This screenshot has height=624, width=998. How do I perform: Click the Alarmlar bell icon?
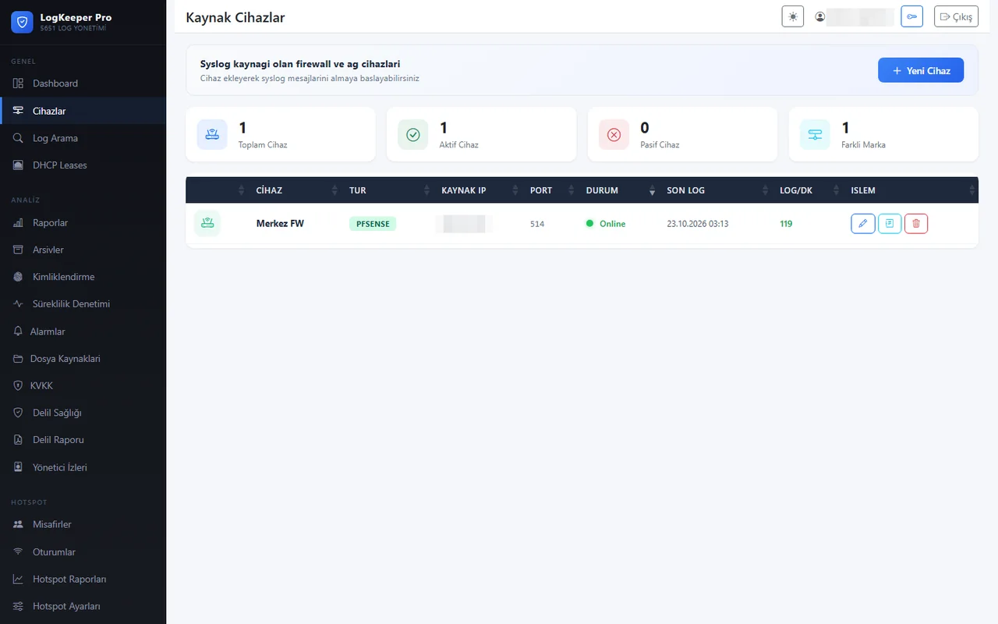tap(18, 331)
